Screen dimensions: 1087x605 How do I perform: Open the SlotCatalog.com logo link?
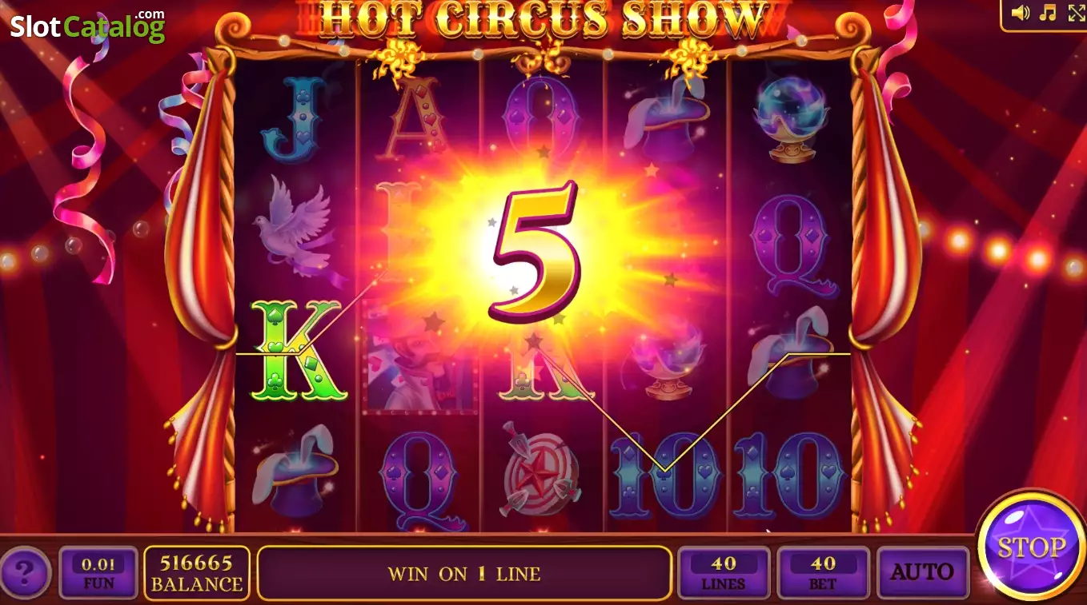point(88,26)
